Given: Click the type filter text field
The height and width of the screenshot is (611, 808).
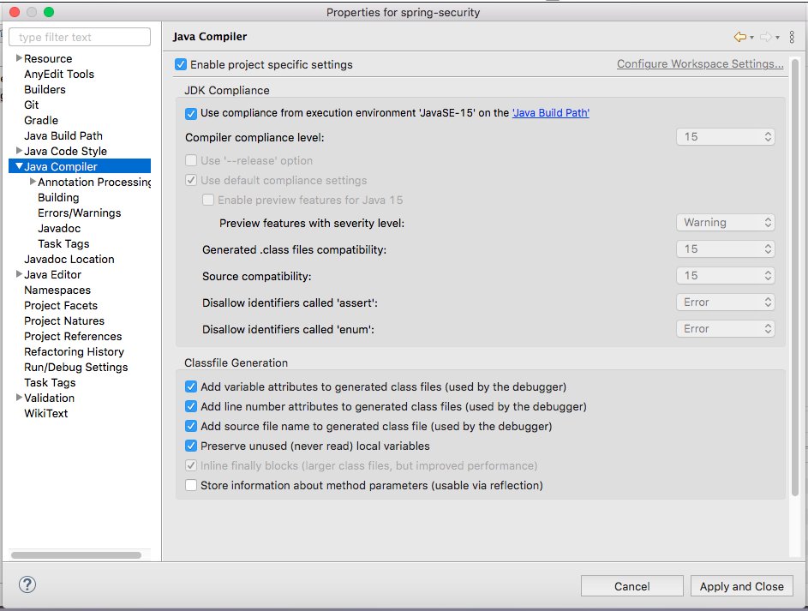Looking at the screenshot, I should 80,37.
